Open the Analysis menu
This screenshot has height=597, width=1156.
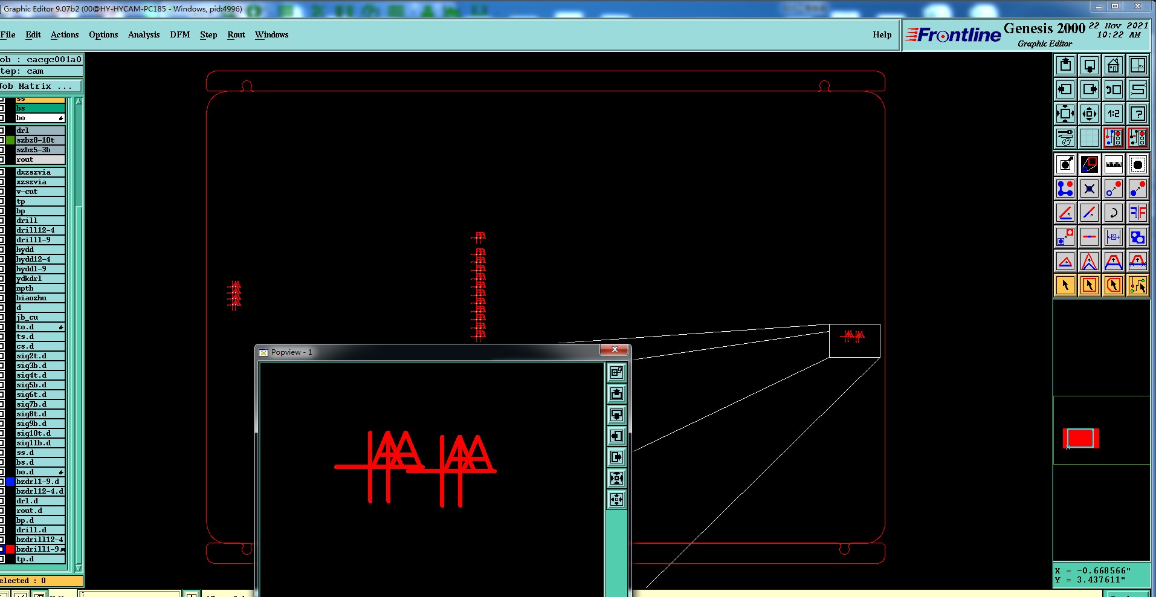click(x=144, y=34)
